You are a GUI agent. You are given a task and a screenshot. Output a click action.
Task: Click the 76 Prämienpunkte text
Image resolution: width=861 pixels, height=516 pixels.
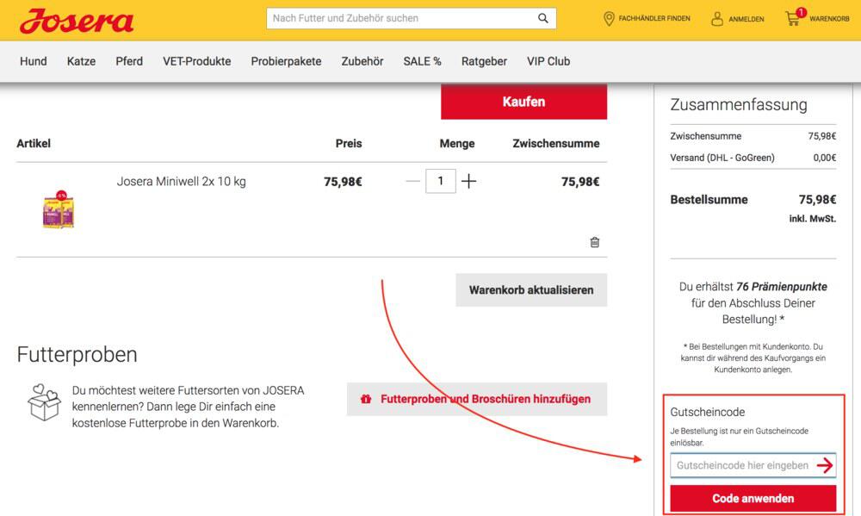(782, 287)
